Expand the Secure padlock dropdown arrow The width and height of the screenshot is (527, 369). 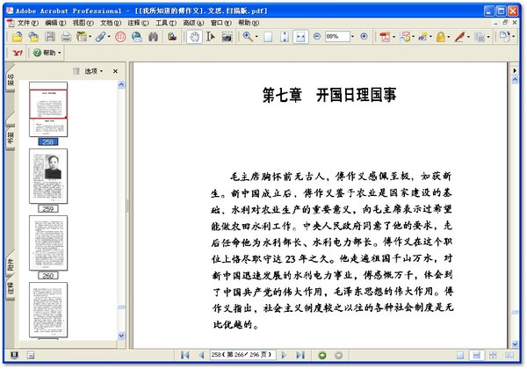coord(449,37)
